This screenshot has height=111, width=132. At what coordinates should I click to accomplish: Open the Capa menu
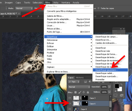(18, 3)
